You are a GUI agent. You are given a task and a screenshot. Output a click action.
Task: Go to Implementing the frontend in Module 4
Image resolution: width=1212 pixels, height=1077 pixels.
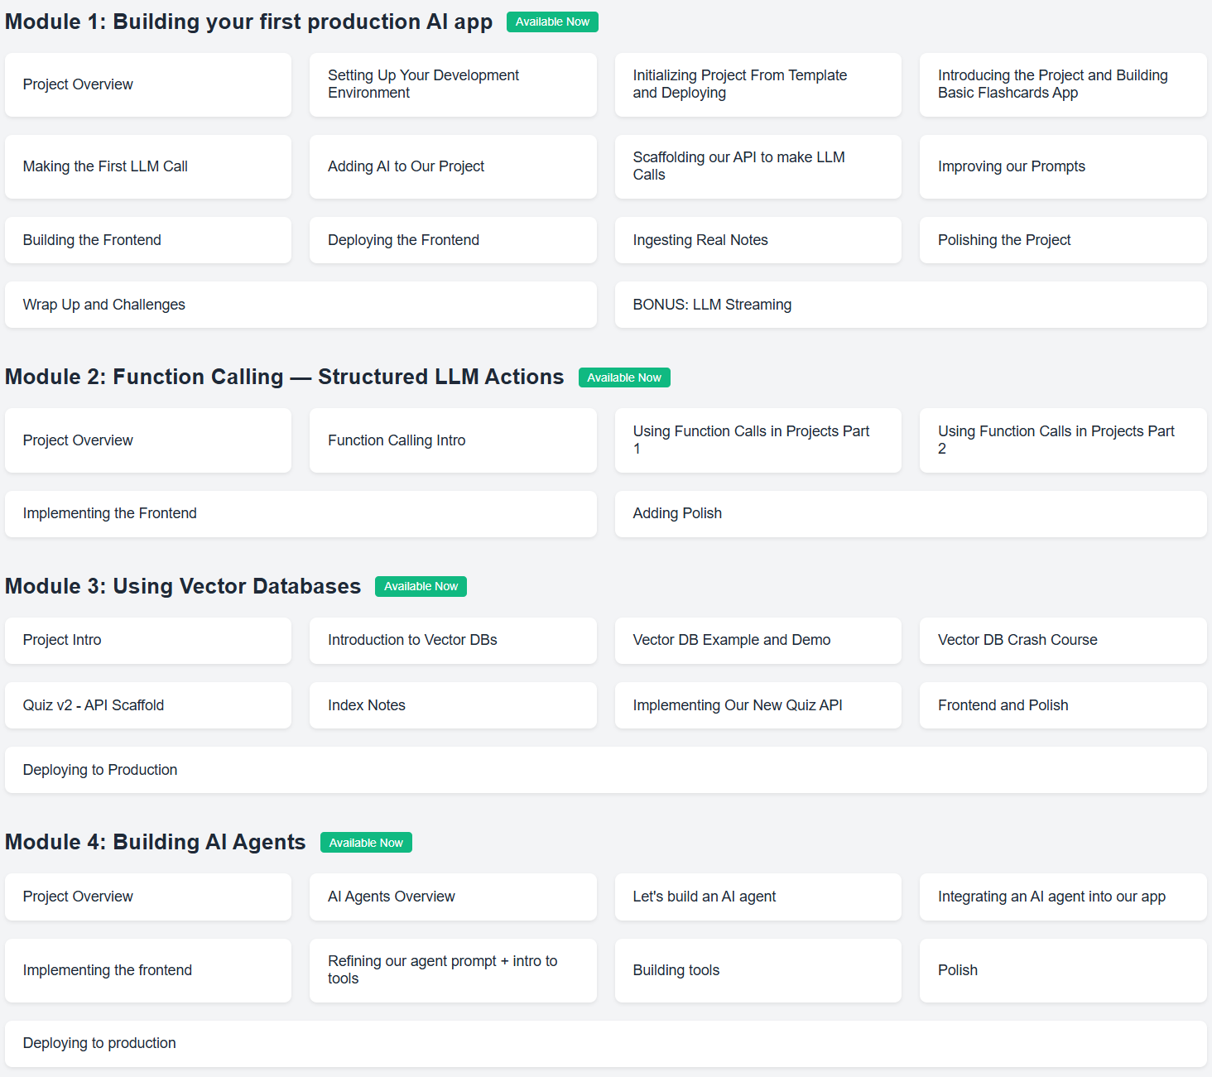coord(148,970)
